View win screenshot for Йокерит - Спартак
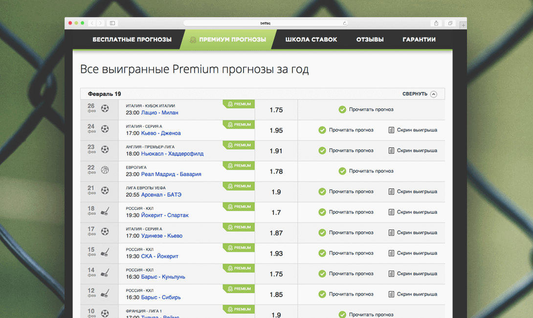Viewport: 533px width, 318px height. click(x=413, y=212)
